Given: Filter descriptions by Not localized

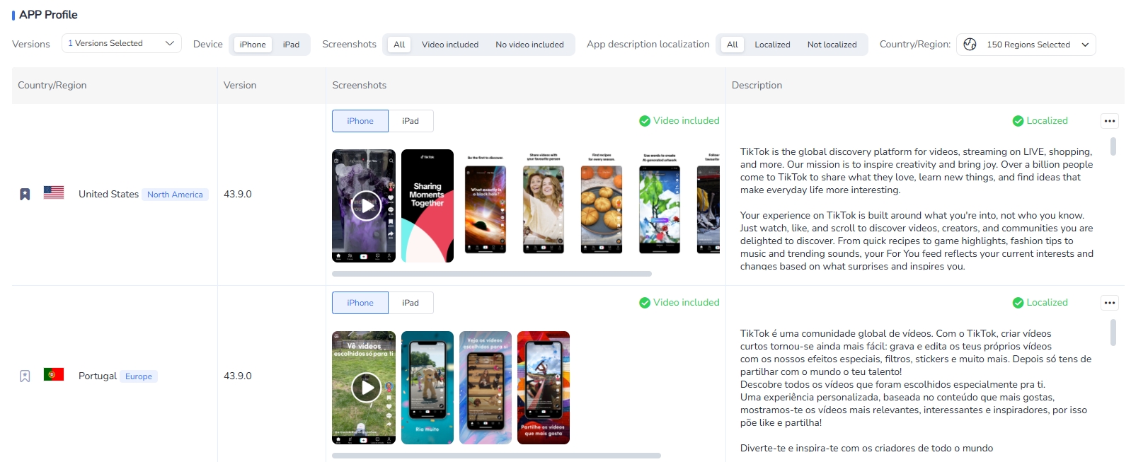Looking at the screenshot, I should click(x=832, y=45).
